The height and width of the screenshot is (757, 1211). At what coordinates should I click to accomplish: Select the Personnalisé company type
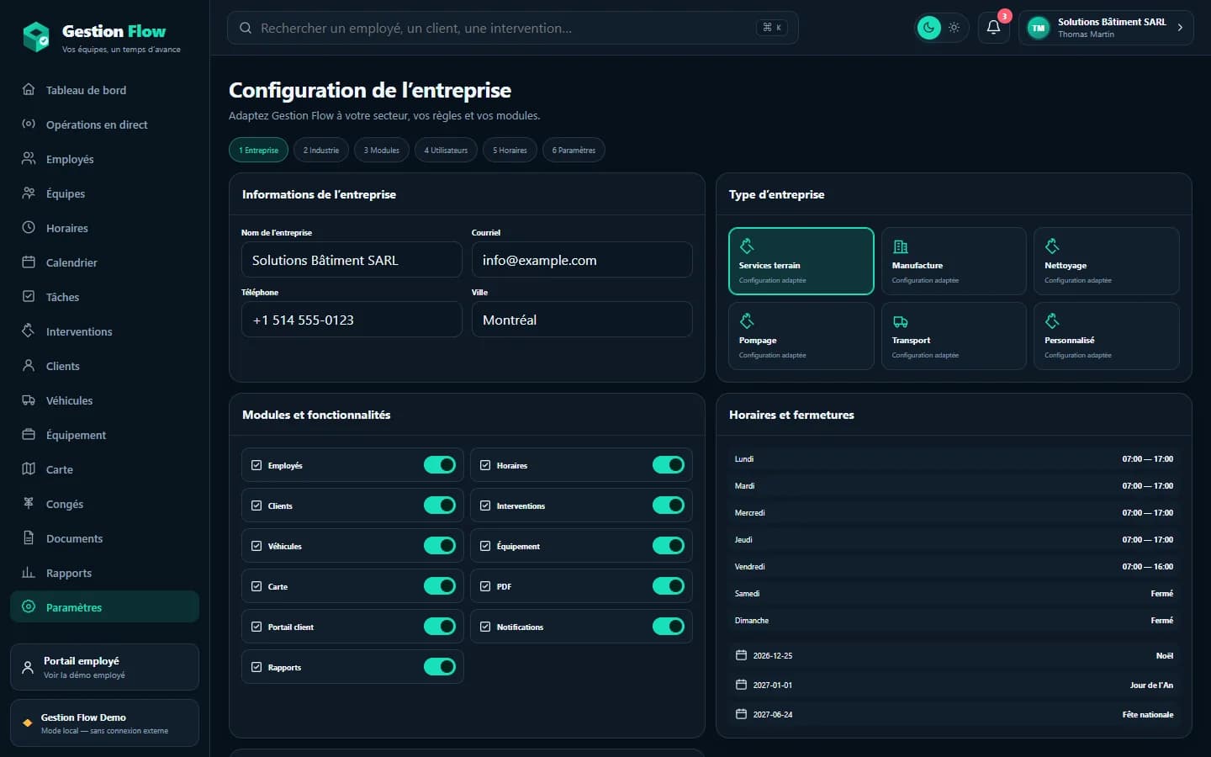coord(1106,336)
